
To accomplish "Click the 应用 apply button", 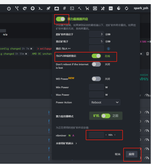I will point(131,154).
